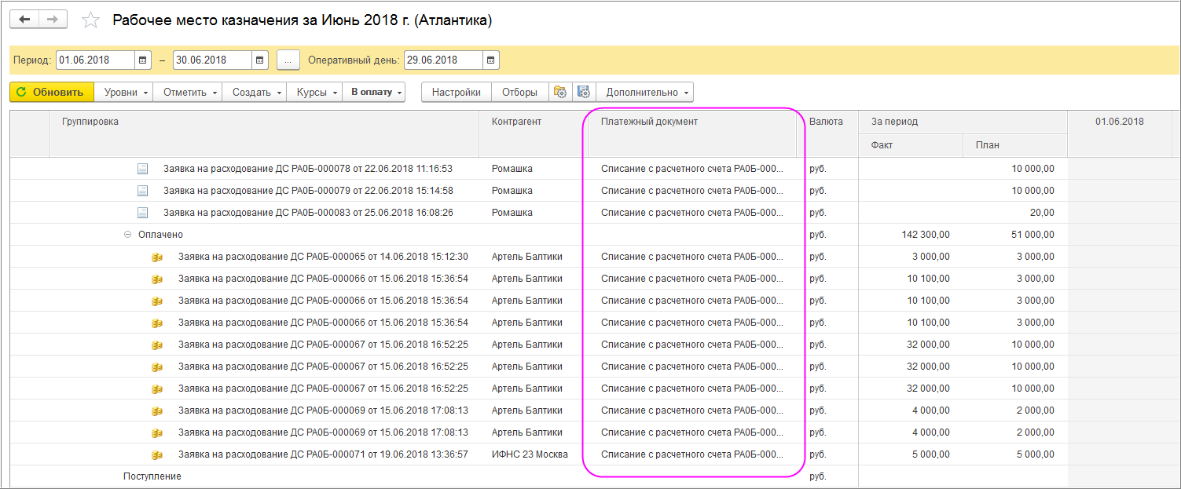Open the Уровни dropdown

coord(123,92)
